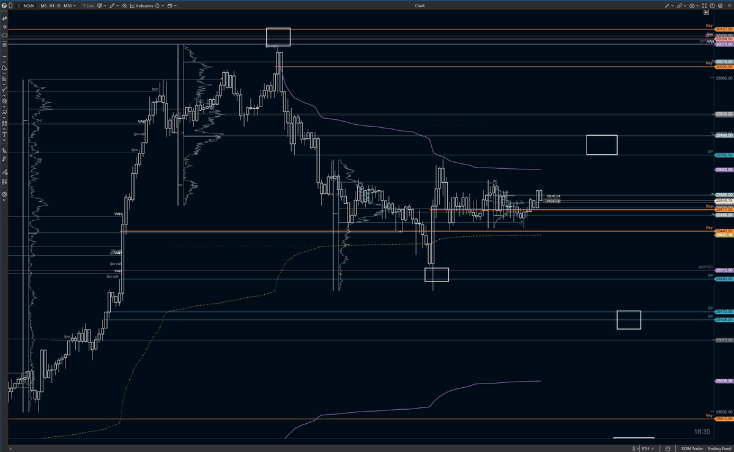Switch to the H1 timeframe
The image size is (734, 452).
52,6
